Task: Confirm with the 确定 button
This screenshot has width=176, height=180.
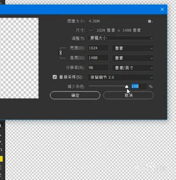Action: coord(75,95)
